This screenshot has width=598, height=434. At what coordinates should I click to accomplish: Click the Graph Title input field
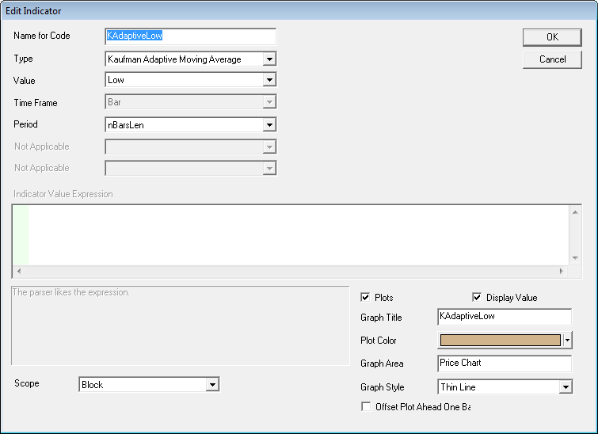(x=504, y=317)
